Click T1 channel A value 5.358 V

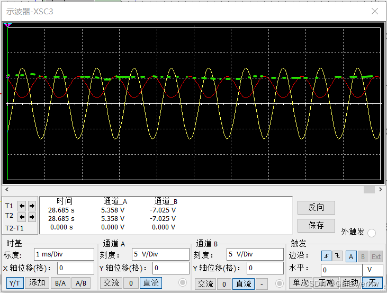[x=113, y=210]
